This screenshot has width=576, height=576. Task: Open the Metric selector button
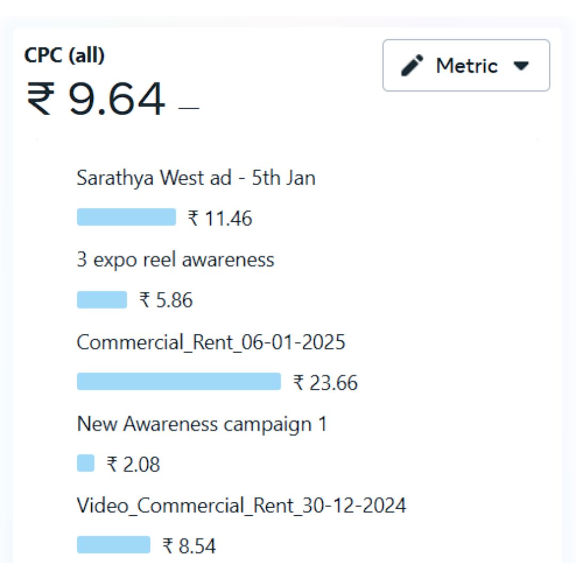[466, 66]
